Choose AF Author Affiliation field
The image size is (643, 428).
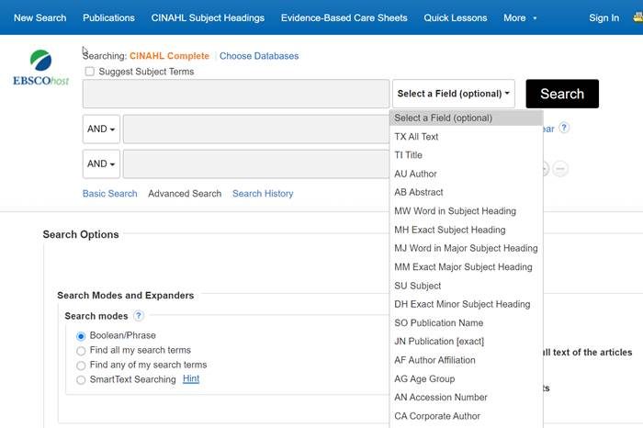click(x=466, y=360)
